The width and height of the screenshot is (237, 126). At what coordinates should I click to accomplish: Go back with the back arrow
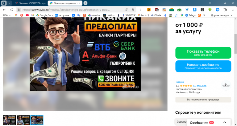pyautogui.click(x=4, y=10)
